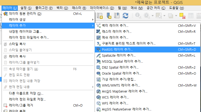Click DB2 Spatial 레이어 추가 entry

pyautogui.click(x=148, y=67)
